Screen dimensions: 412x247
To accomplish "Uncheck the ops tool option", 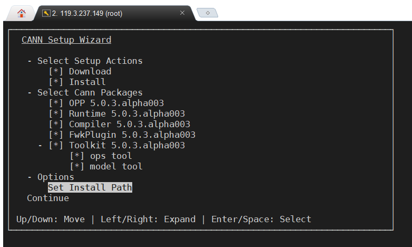I will point(77,156).
